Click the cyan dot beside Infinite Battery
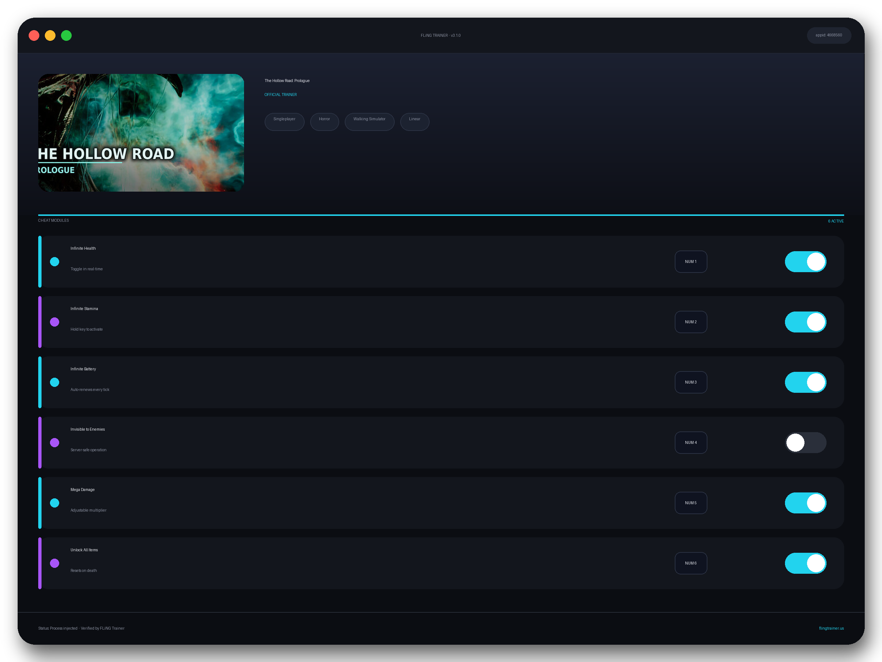This screenshot has width=882, height=662. coord(55,382)
